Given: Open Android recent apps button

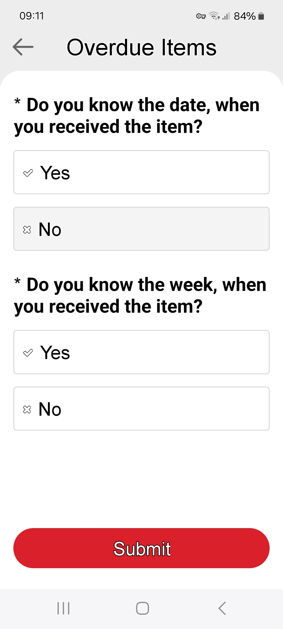Looking at the screenshot, I should coord(63,608).
